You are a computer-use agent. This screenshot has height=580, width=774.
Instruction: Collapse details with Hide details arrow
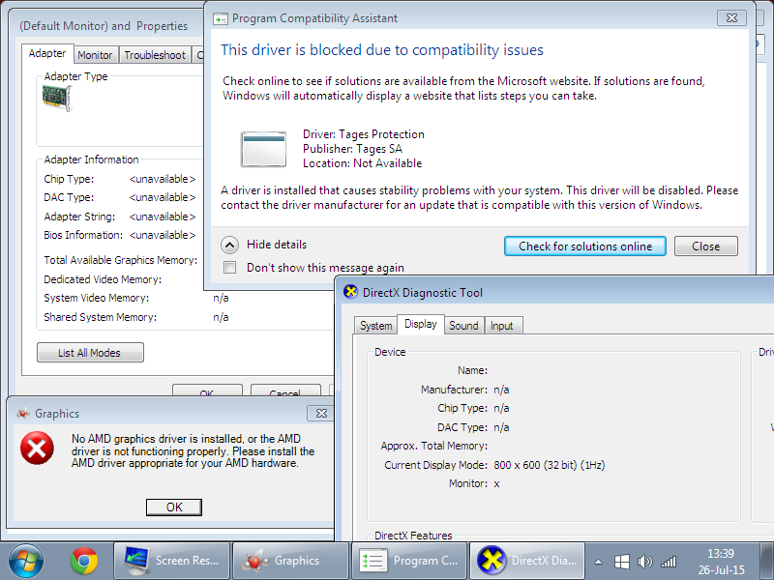coord(229,245)
